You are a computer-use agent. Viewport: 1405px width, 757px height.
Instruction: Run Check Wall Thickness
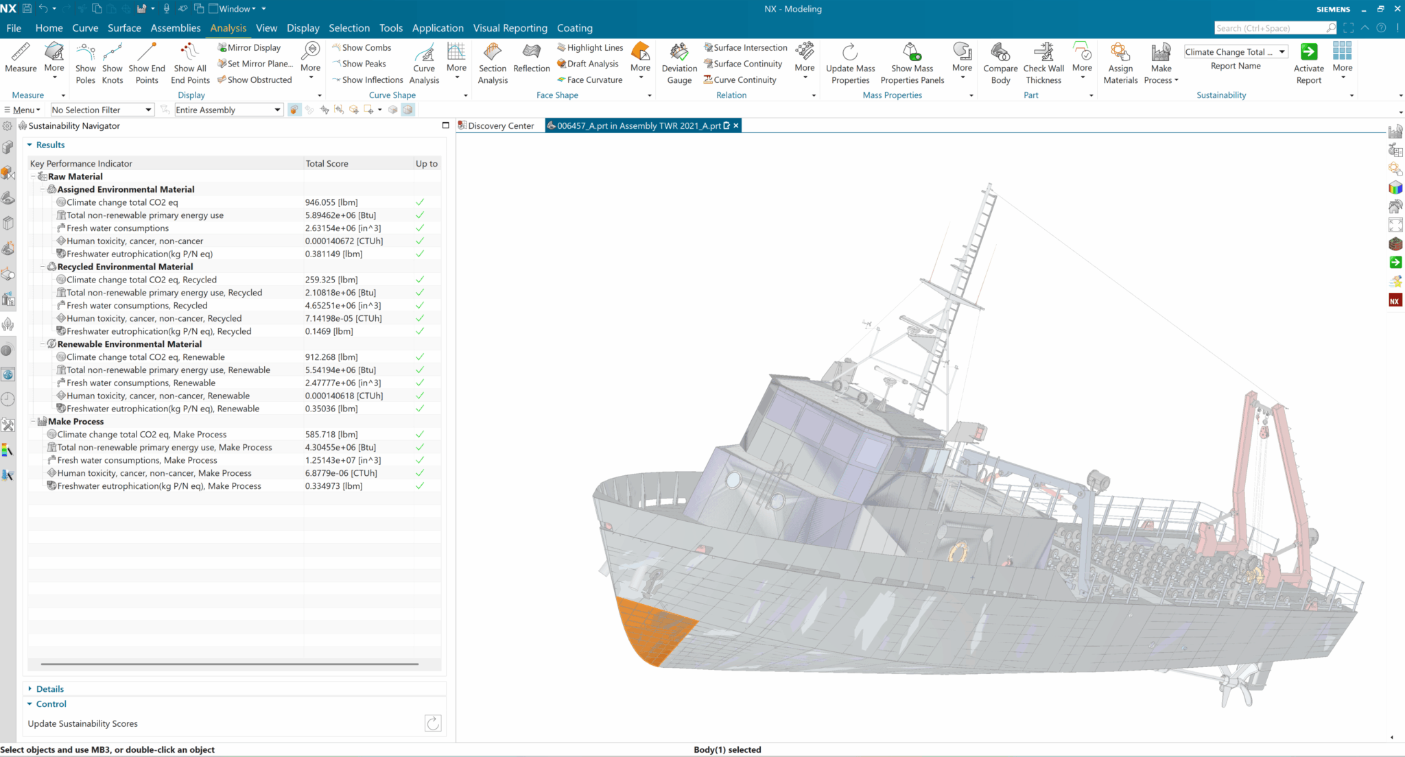tap(1043, 62)
